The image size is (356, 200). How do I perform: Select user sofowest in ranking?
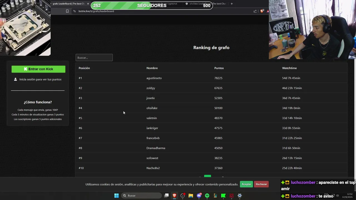pyautogui.click(x=152, y=158)
